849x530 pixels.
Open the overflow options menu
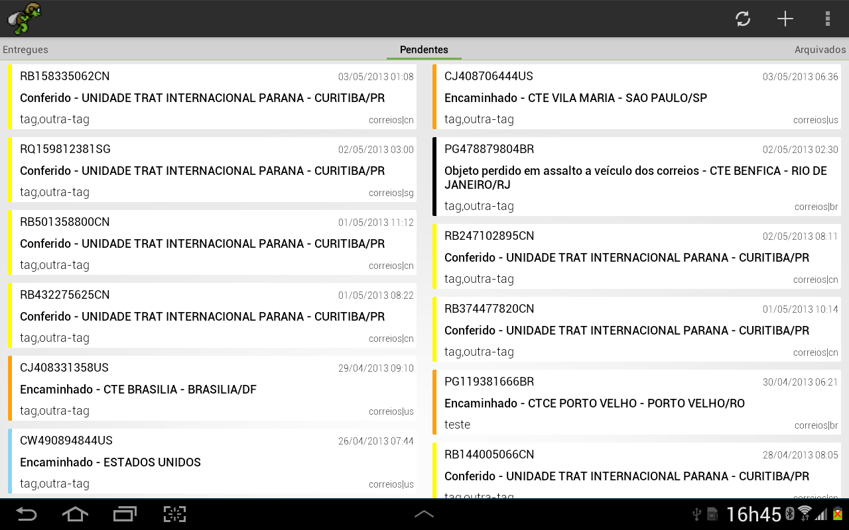click(x=828, y=19)
